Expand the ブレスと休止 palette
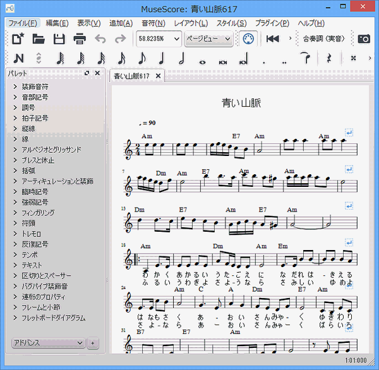Image resolution: width=379 pixels, height=370 pixels. point(15,160)
